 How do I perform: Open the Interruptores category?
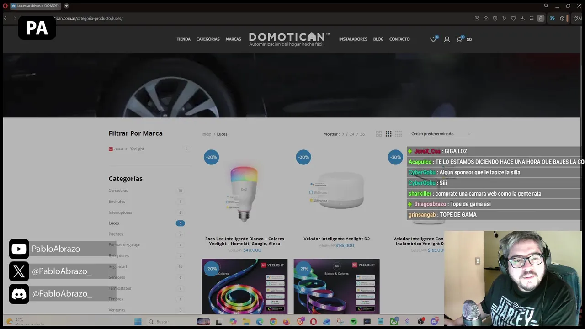120,212
